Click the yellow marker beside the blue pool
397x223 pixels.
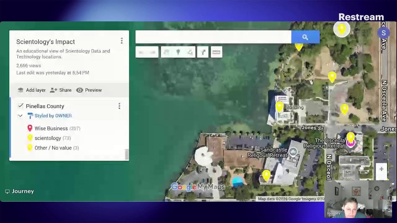[266, 176]
